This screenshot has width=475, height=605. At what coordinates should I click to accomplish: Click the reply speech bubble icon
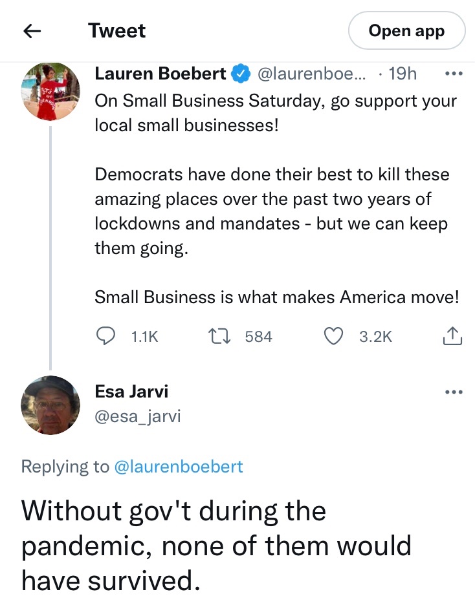105,336
